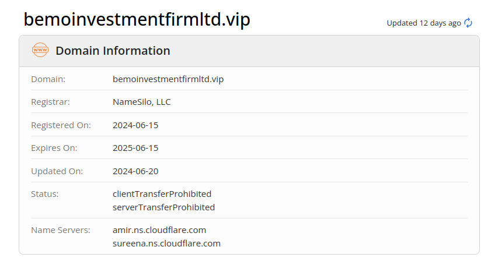Click the sureena.ns.cloudflare.com name server

tap(166, 244)
